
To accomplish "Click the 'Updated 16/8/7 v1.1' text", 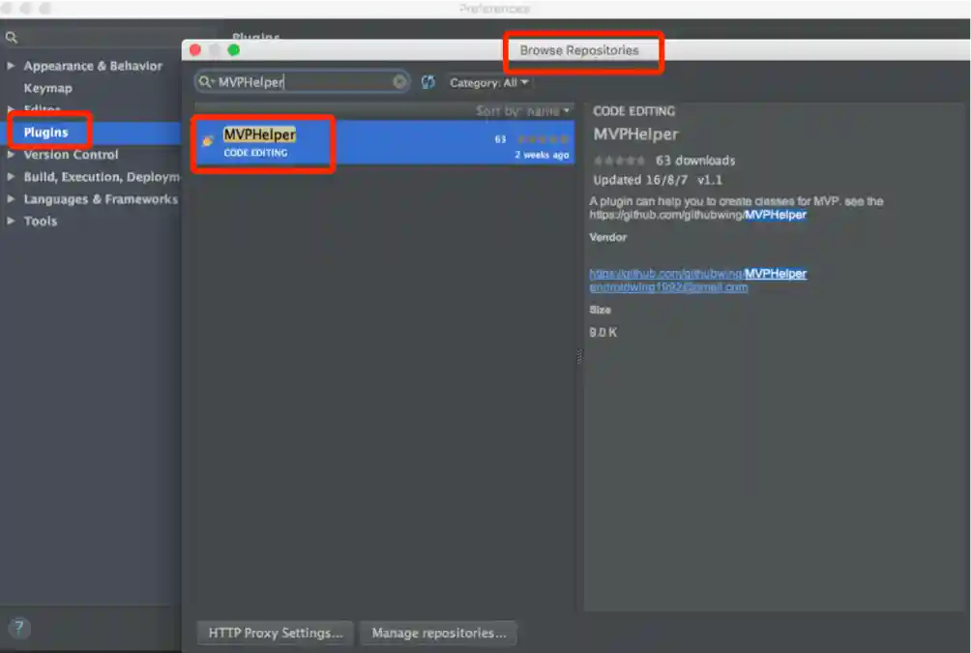I will (x=658, y=180).
